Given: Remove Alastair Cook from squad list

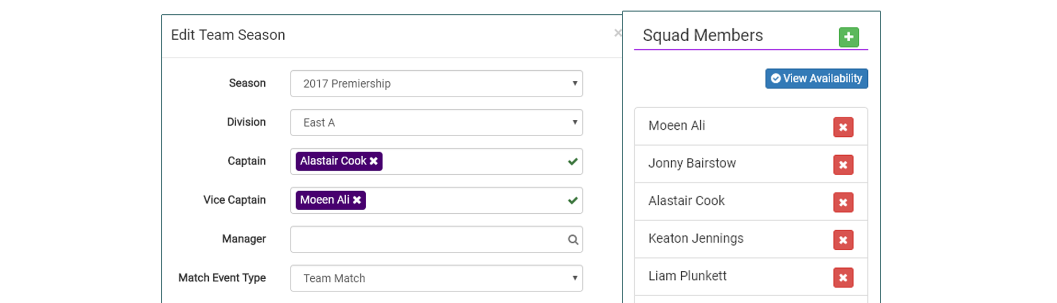Looking at the screenshot, I should [843, 202].
